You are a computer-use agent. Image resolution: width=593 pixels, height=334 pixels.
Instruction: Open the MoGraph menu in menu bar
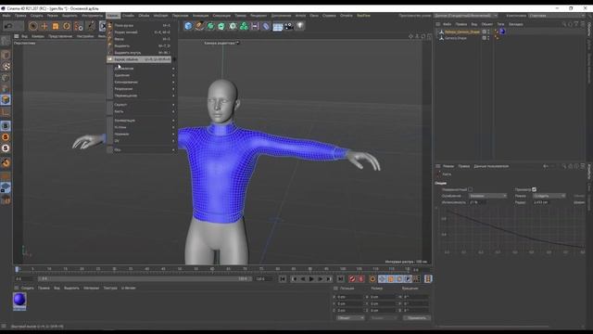[160, 16]
